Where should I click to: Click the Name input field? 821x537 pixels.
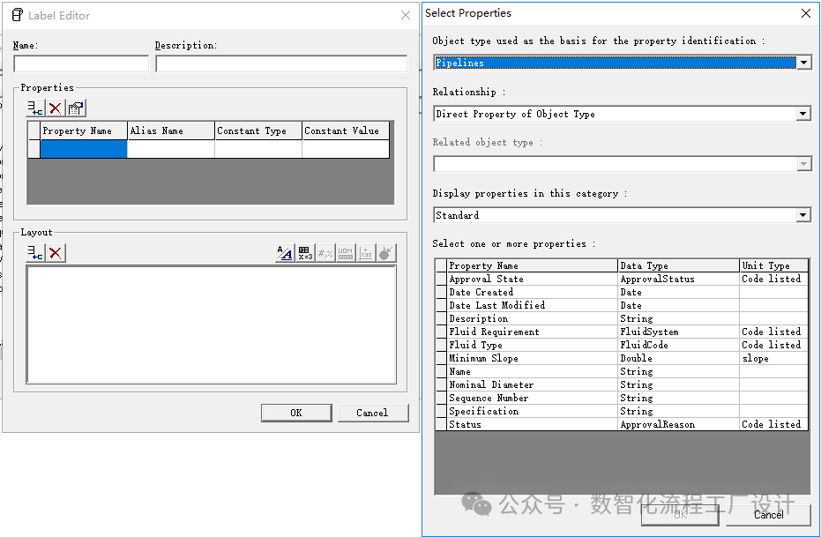81,63
